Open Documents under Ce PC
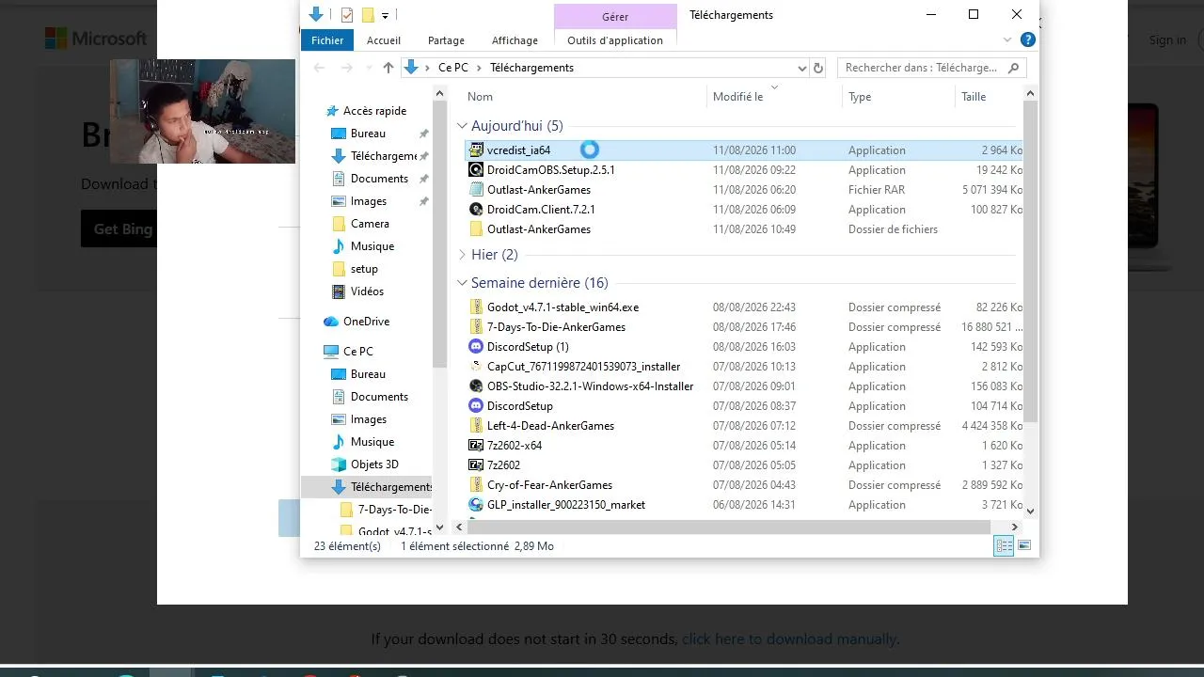This screenshot has width=1204, height=677. coord(379,397)
